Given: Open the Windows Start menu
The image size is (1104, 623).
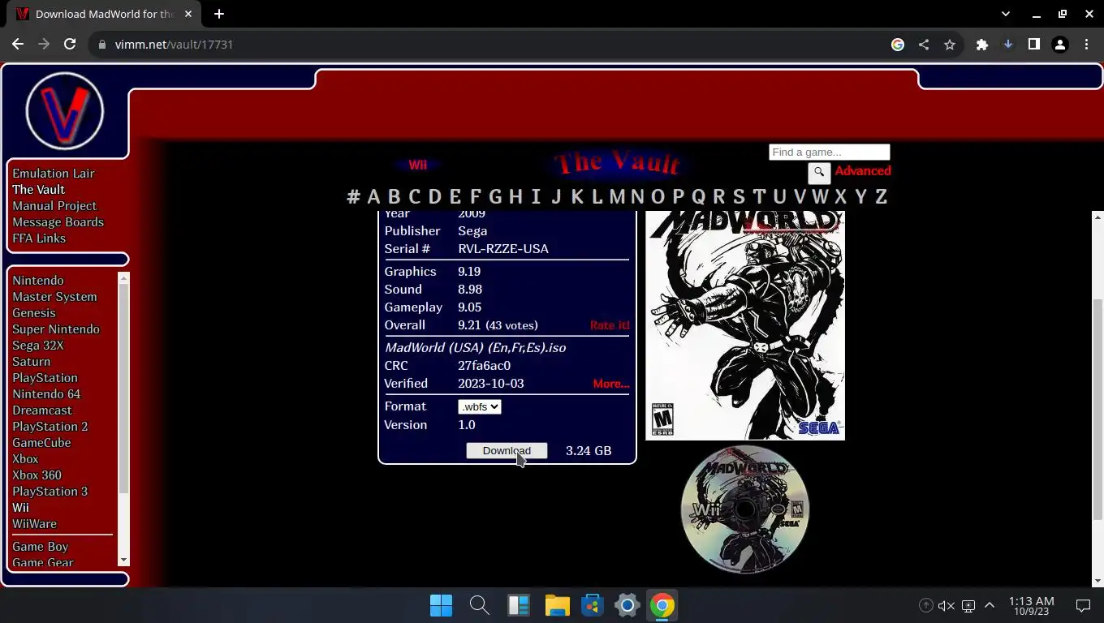Looking at the screenshot, I should pyautogui.click(x=441, y=605).
